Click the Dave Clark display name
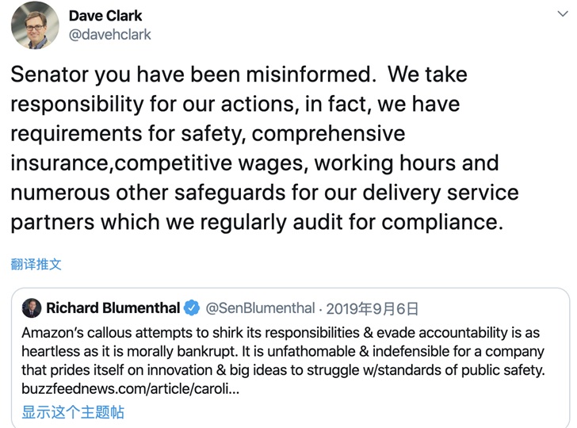The width and height of the screenshot is (577, 428). (x=107, y=16)
